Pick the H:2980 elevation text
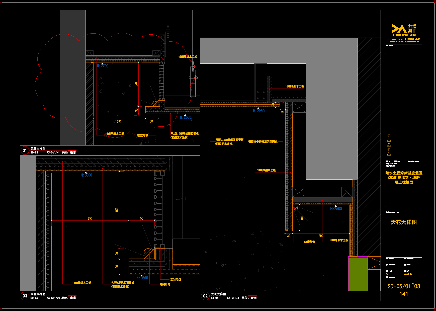The width and height of the screenshot is (436, 311). (x=259, y=111)
